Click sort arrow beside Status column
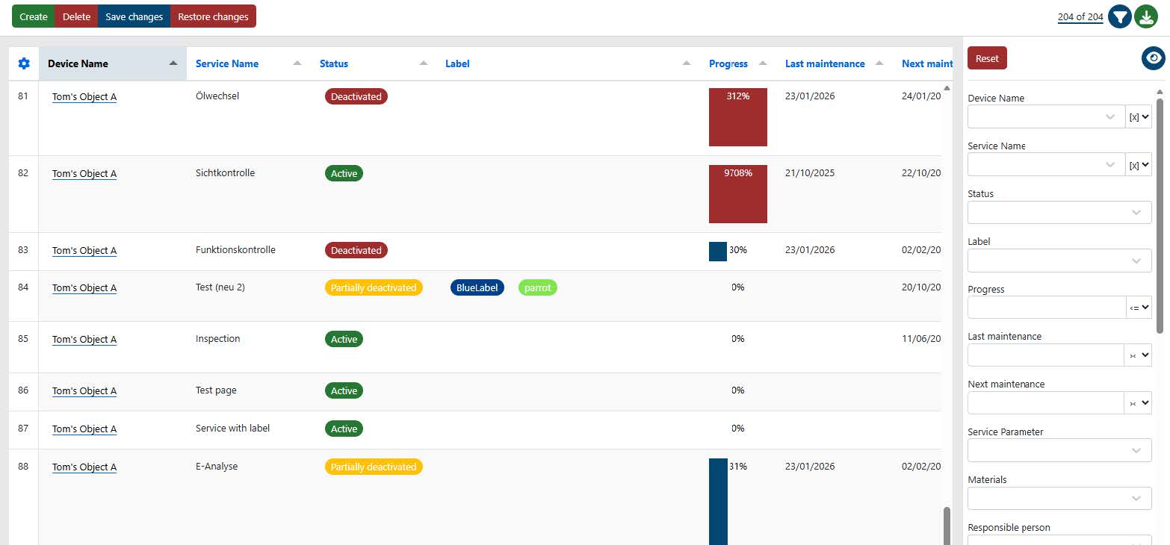 tap(424, 63)
